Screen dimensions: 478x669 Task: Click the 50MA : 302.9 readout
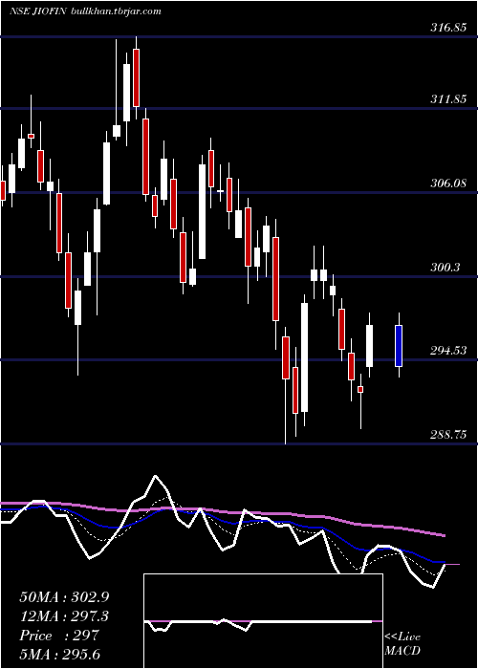[64, 597]
